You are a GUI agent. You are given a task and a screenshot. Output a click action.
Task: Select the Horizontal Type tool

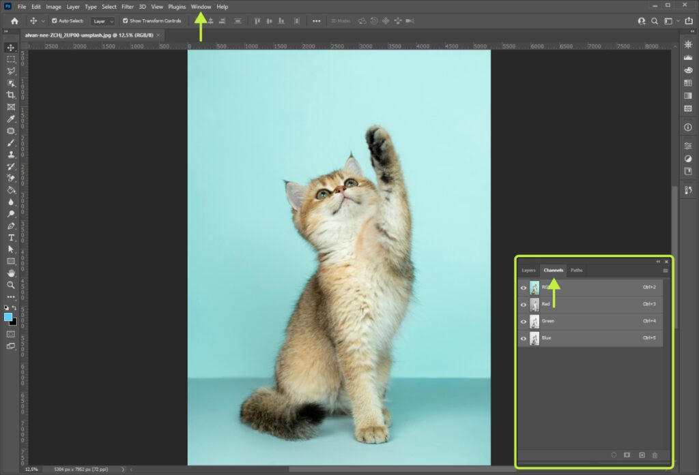pos(11,238)
